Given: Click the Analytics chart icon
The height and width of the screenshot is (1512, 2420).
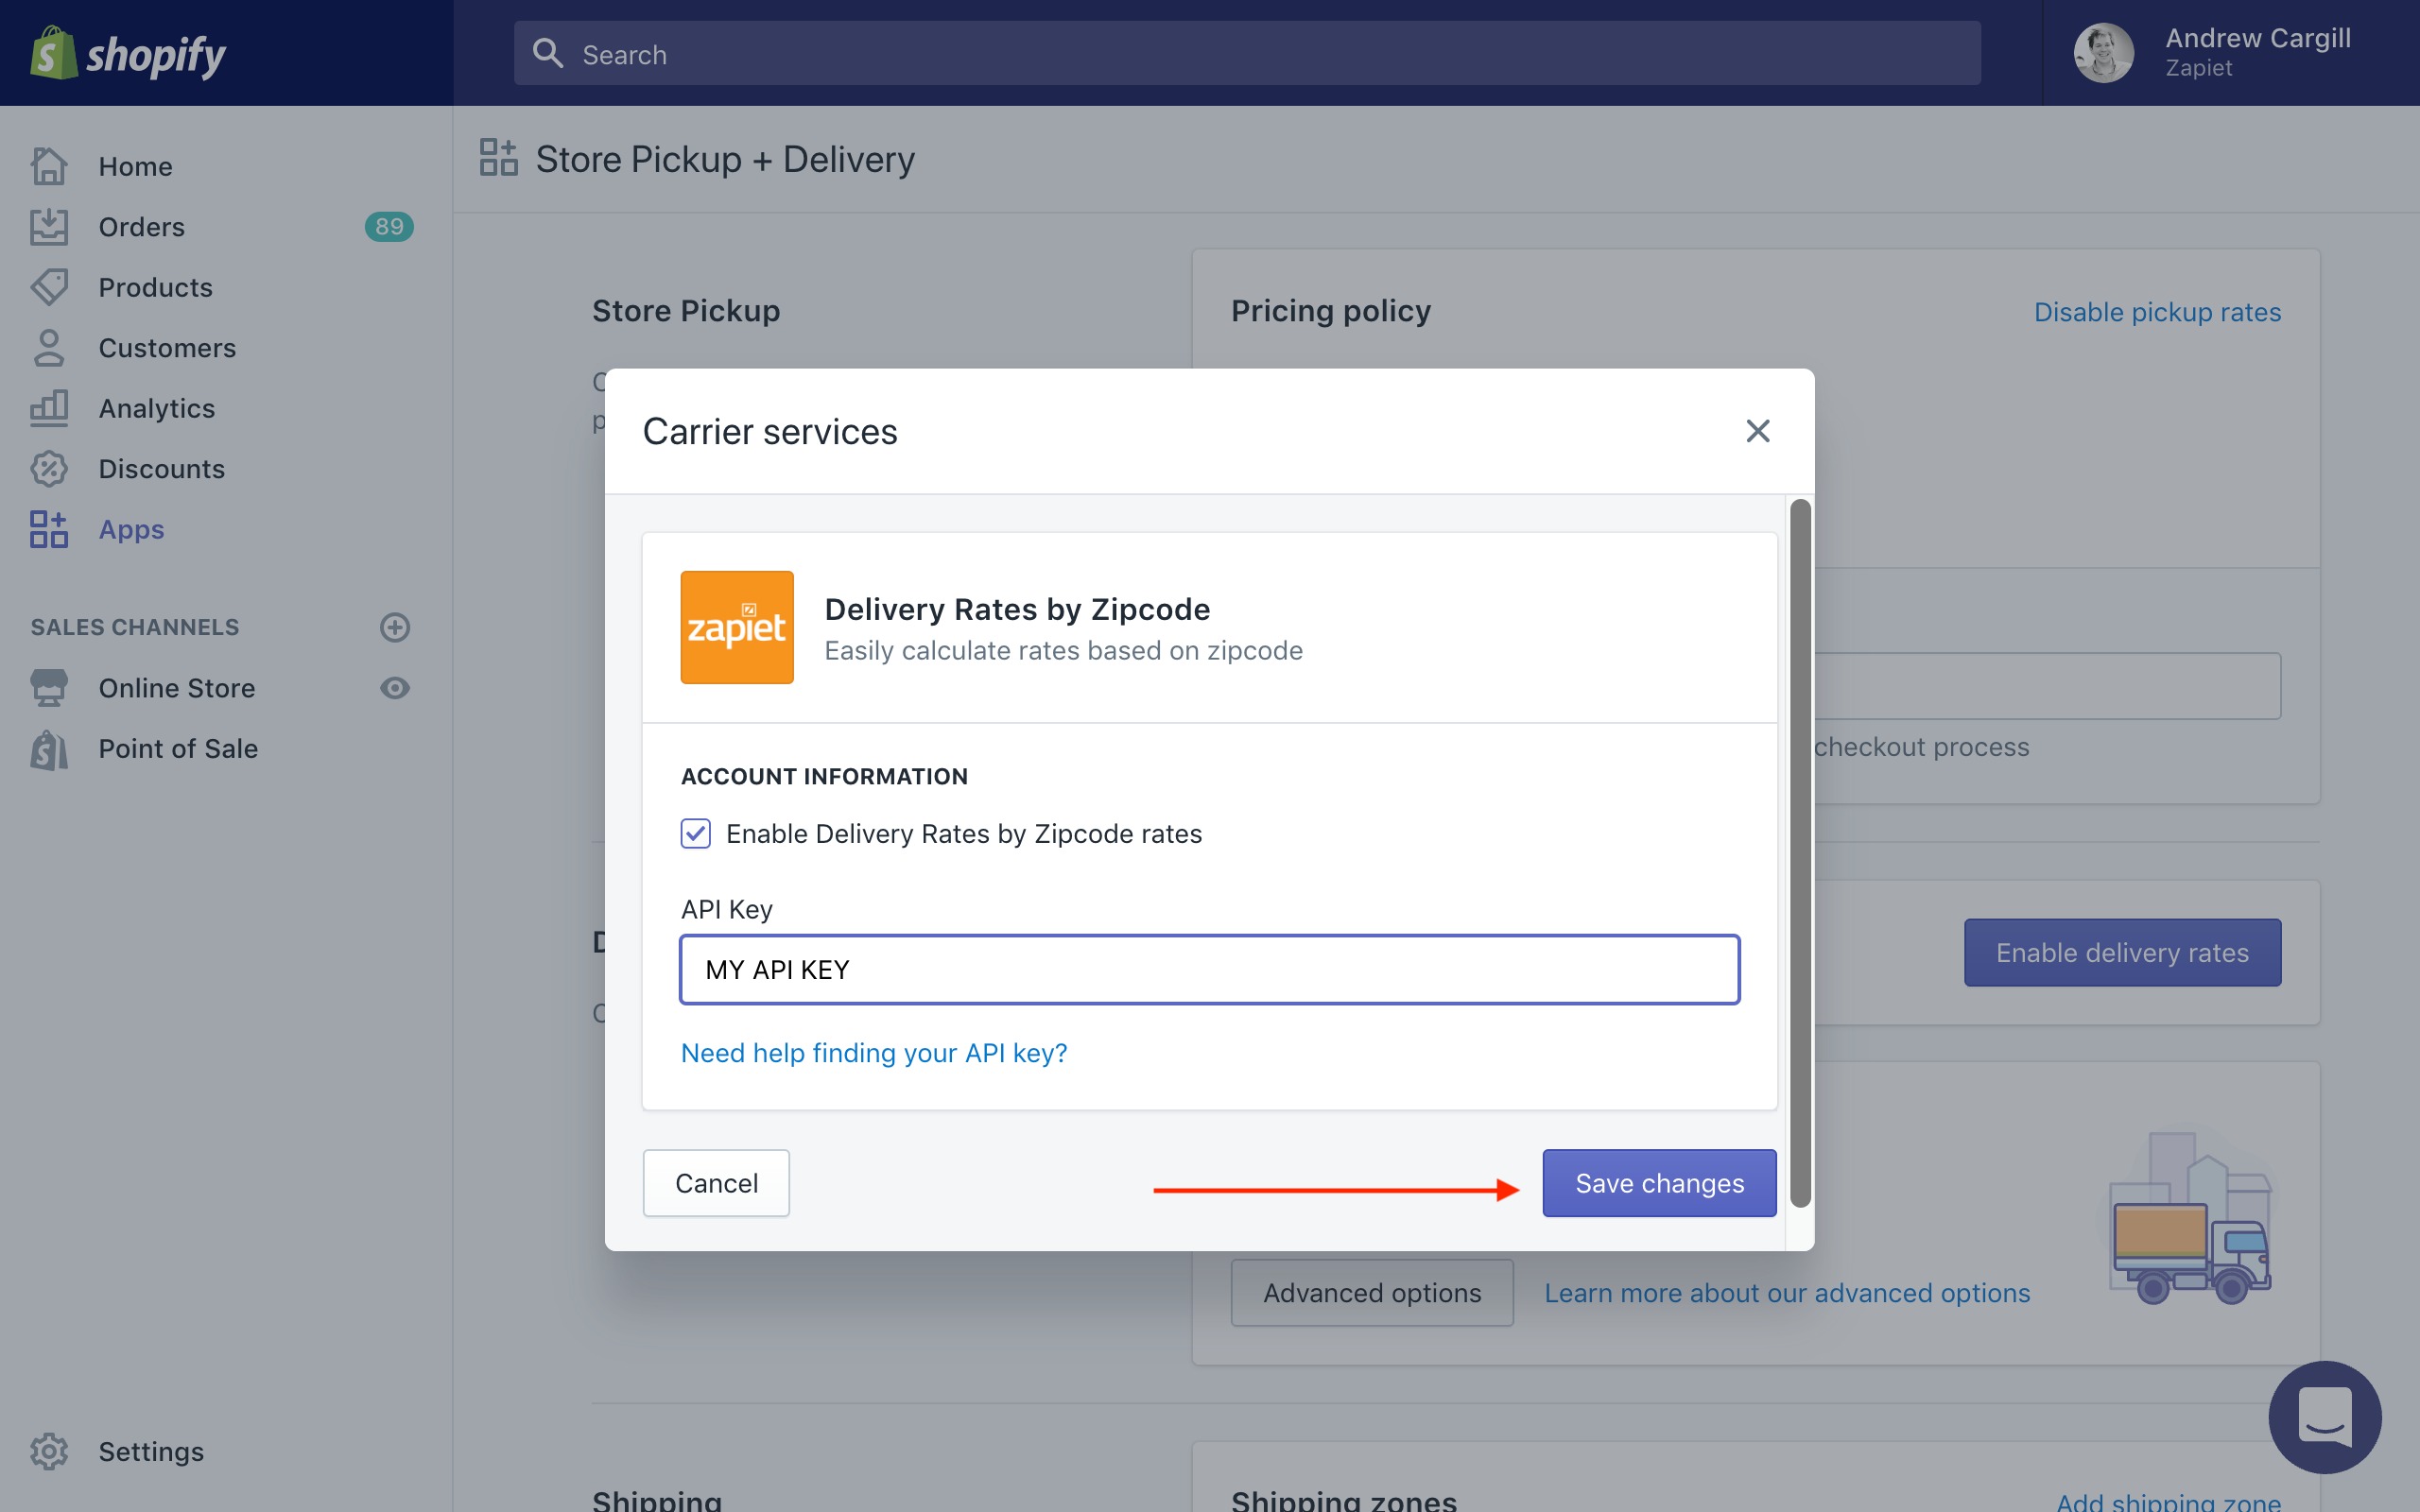Looking at the screenshot, I should [49, 408].
